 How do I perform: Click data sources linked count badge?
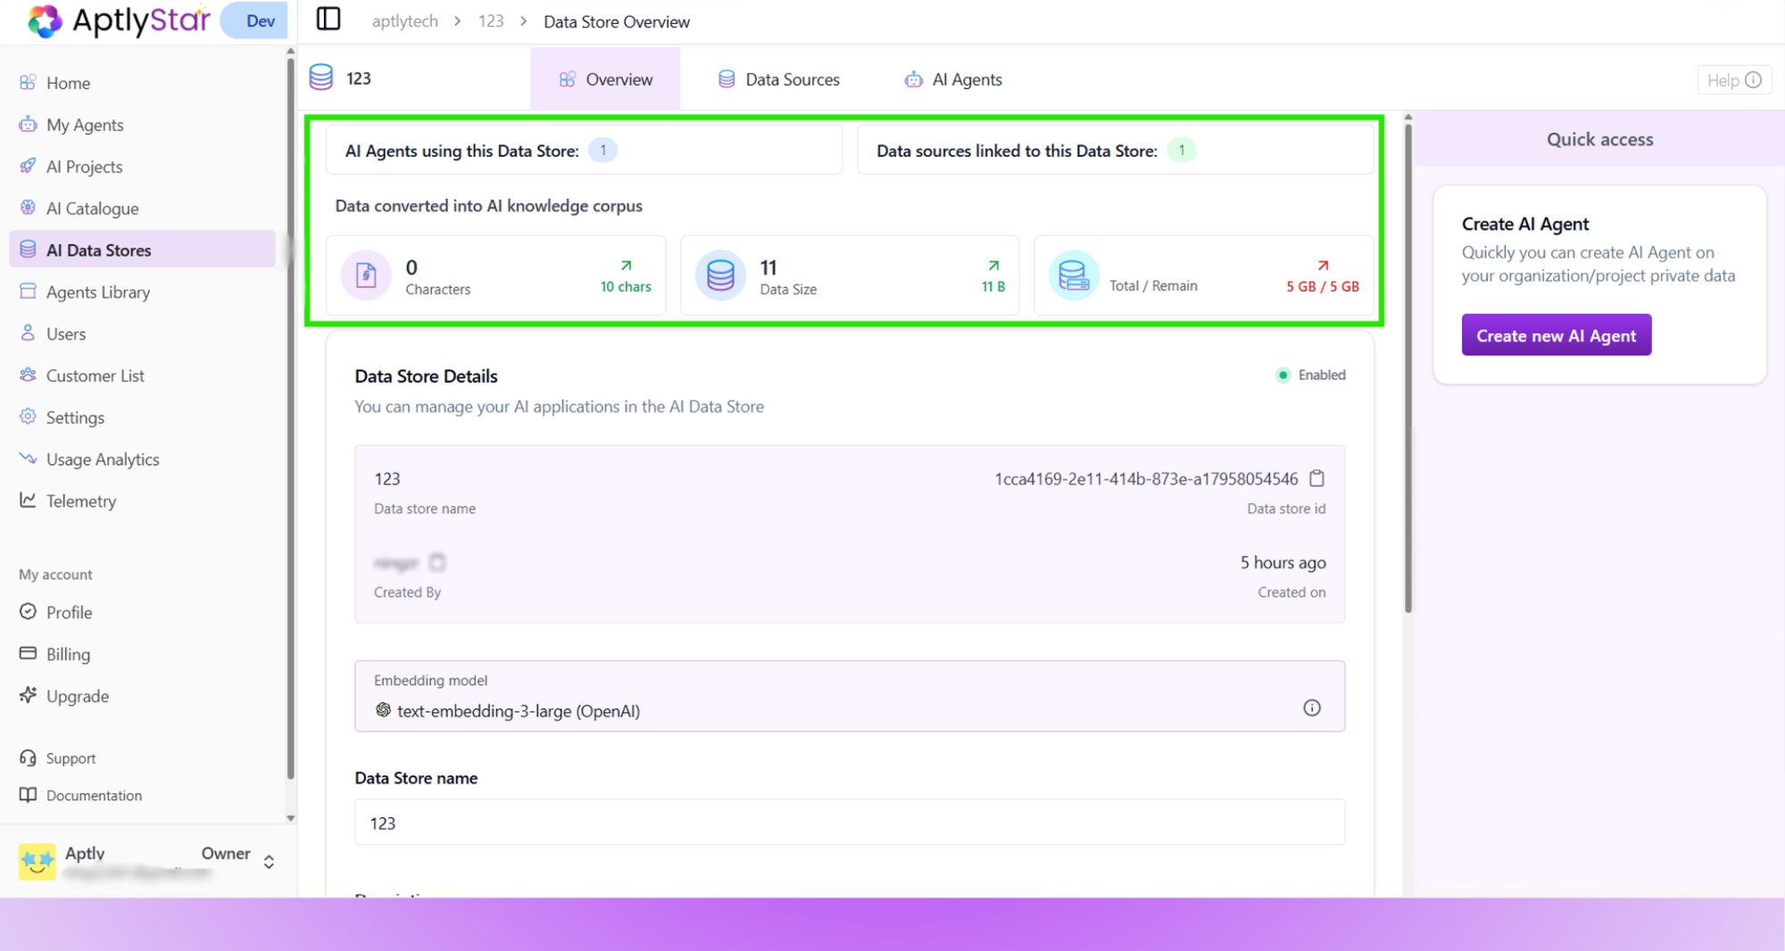pyautogui.click(x=1182, y=150)
